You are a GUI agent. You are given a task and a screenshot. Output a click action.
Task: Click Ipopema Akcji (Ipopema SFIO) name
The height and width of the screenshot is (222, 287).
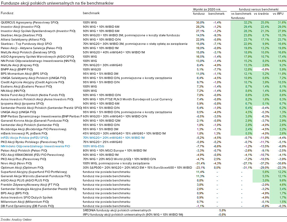22,104
